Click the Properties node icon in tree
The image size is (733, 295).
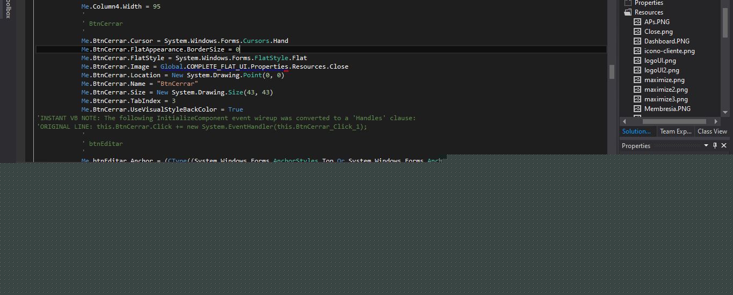pyautogui.click(x=628, y=3)
